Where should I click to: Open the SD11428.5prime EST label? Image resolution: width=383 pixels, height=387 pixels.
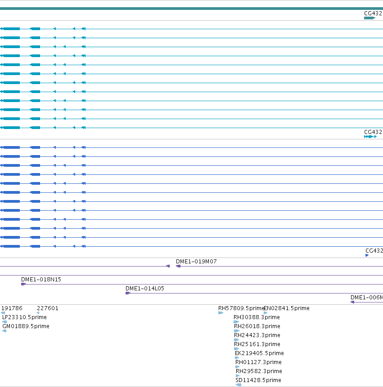(258, 380)
